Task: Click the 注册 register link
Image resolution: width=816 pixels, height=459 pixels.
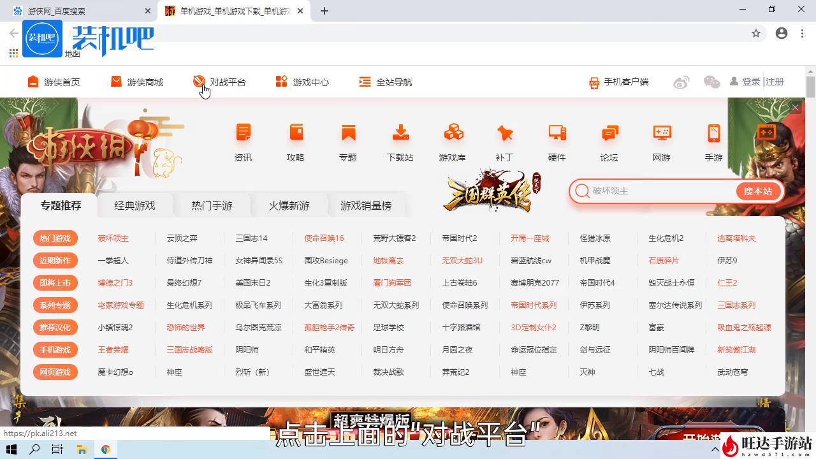Action: click(775, 82)
